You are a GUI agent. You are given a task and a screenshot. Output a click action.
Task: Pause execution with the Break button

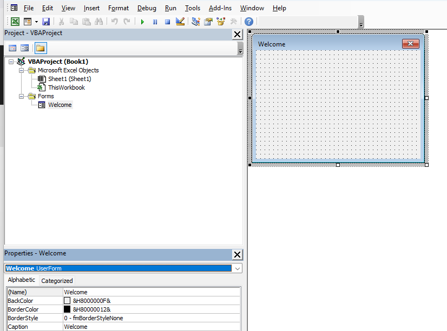155,21
